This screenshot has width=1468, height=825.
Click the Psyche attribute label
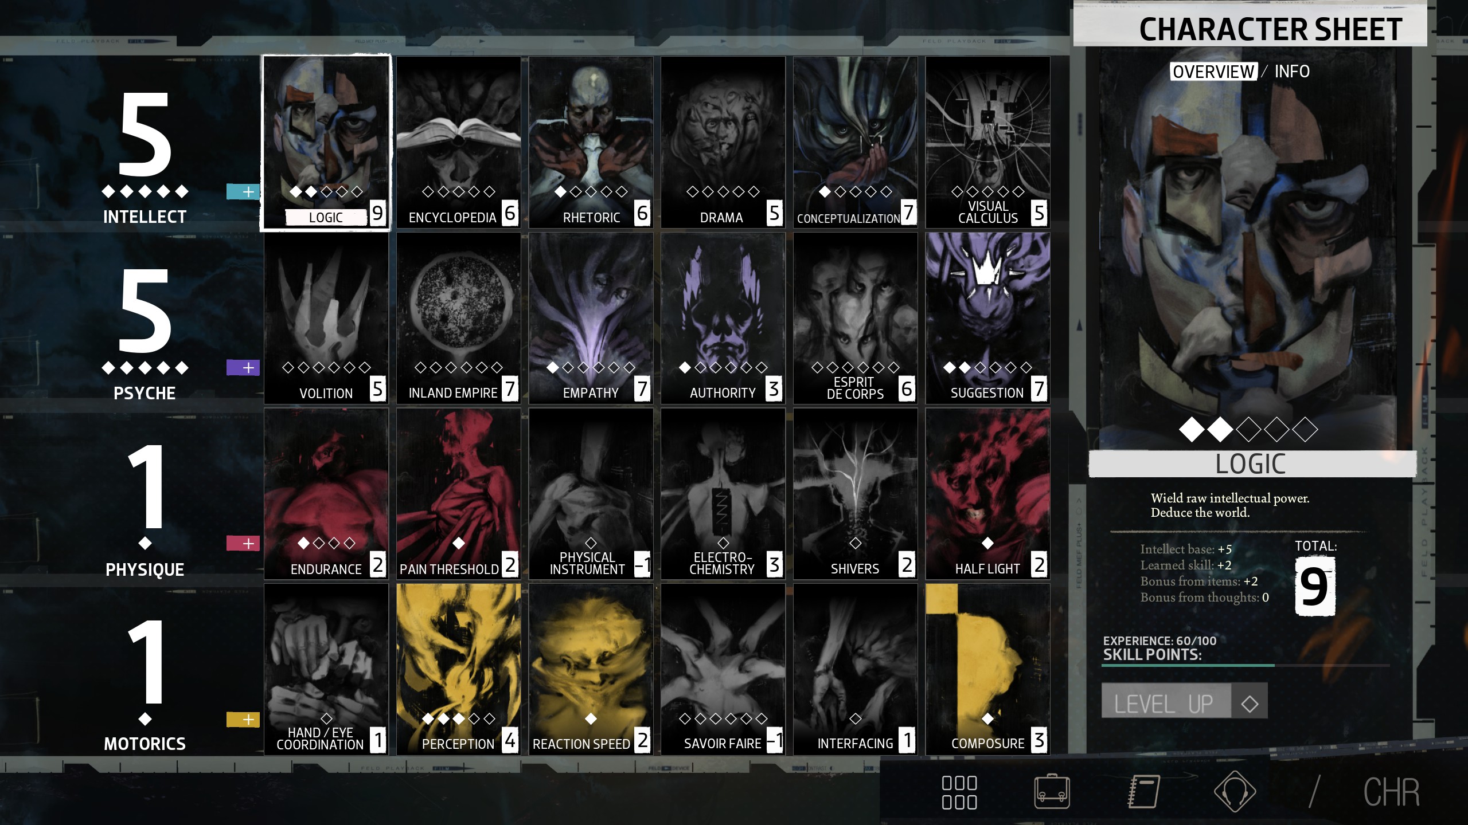[145, 394]
